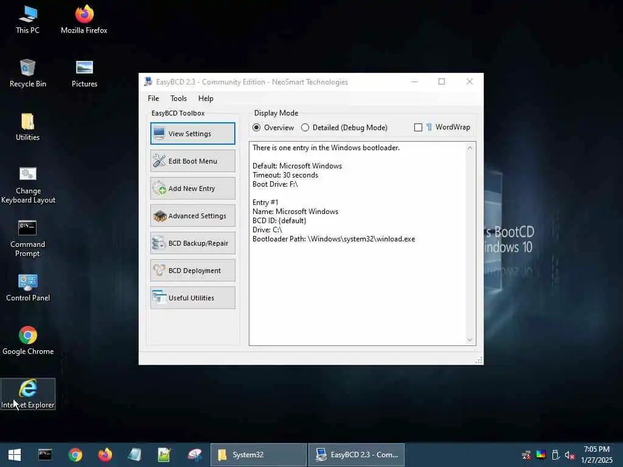Click the colorful display tray icon
The height and width of the screenshot is (467, 623).
pos(541,455)
